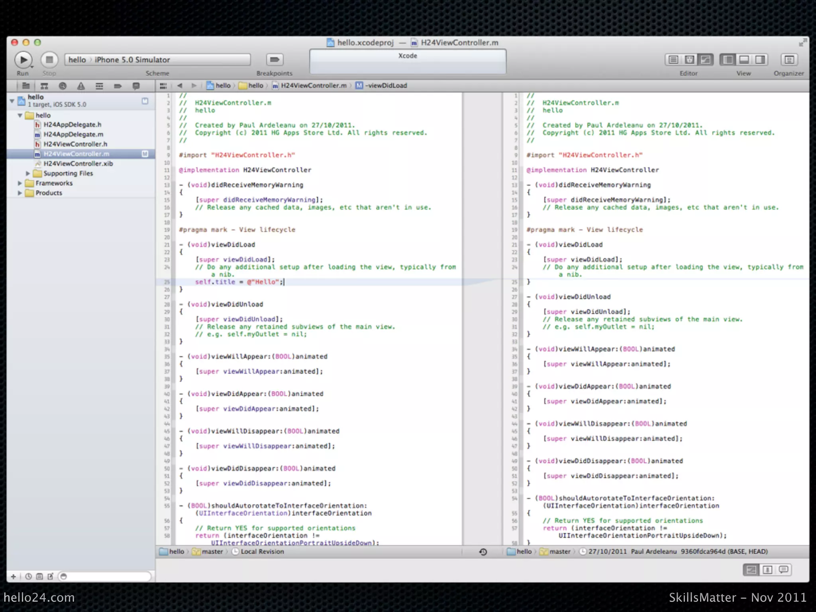Toggle the Debug area view

744,60
